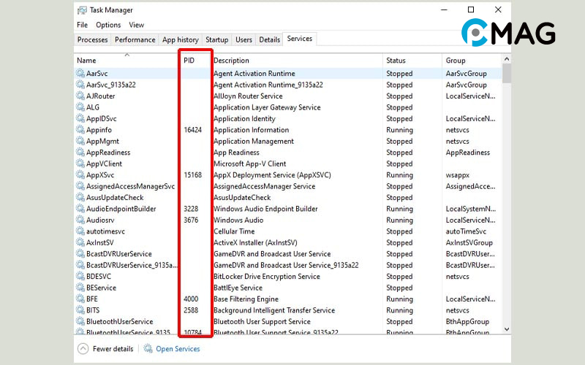Viewport: 585px width, 365px height.
Task: Collapse view using Fewer details arrow
Action: [x=83, y=349]
